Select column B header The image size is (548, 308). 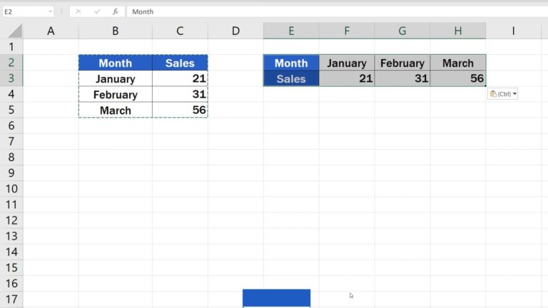coord(116,31)
